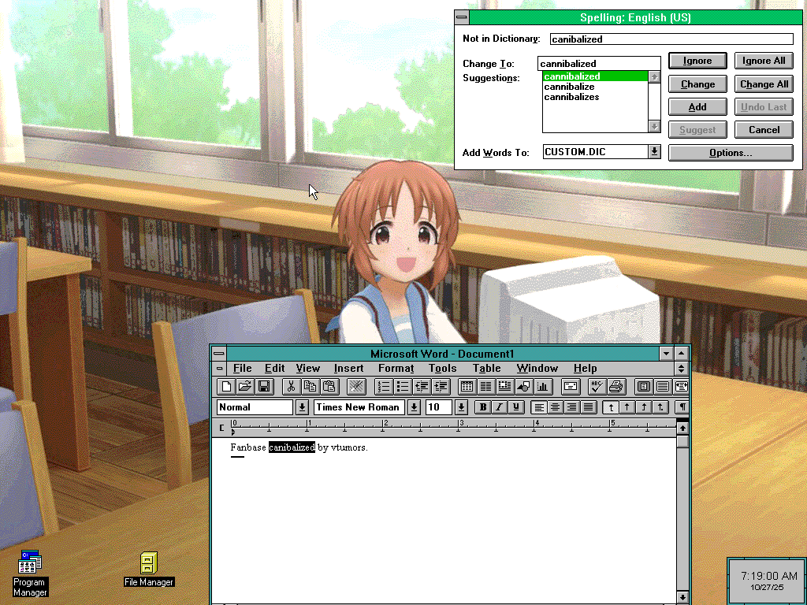
Task: Set paragraph alignment to justified
Action: point(588,407)
